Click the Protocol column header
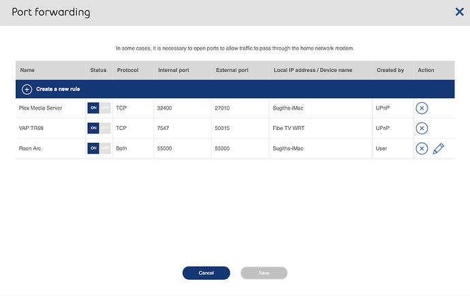Viewport: 470px width, 296px height. [x=127, y=70]
